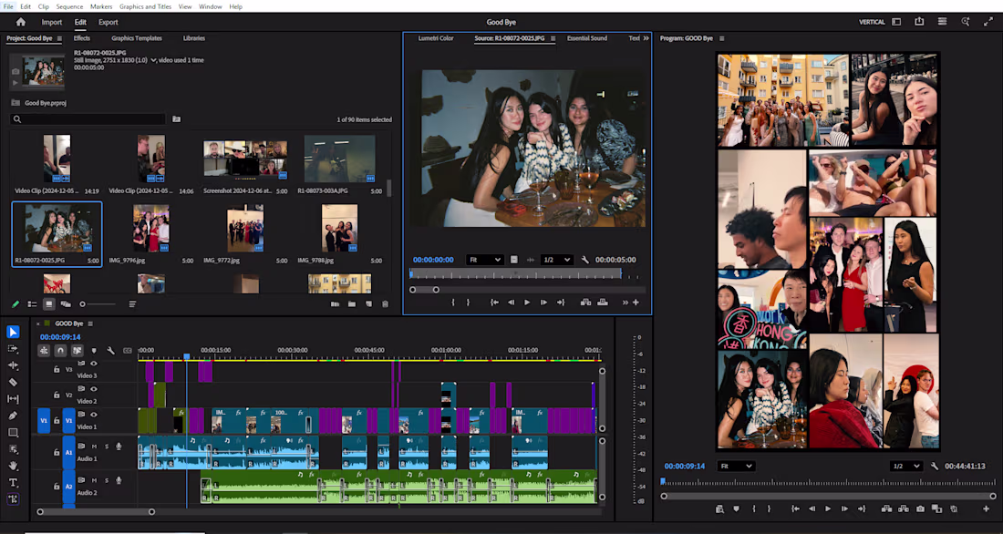This screenshot has width=1003, height=534.
Task: Toggle Snap in Timeline magnet button
Action: click(x=60, y=351)
